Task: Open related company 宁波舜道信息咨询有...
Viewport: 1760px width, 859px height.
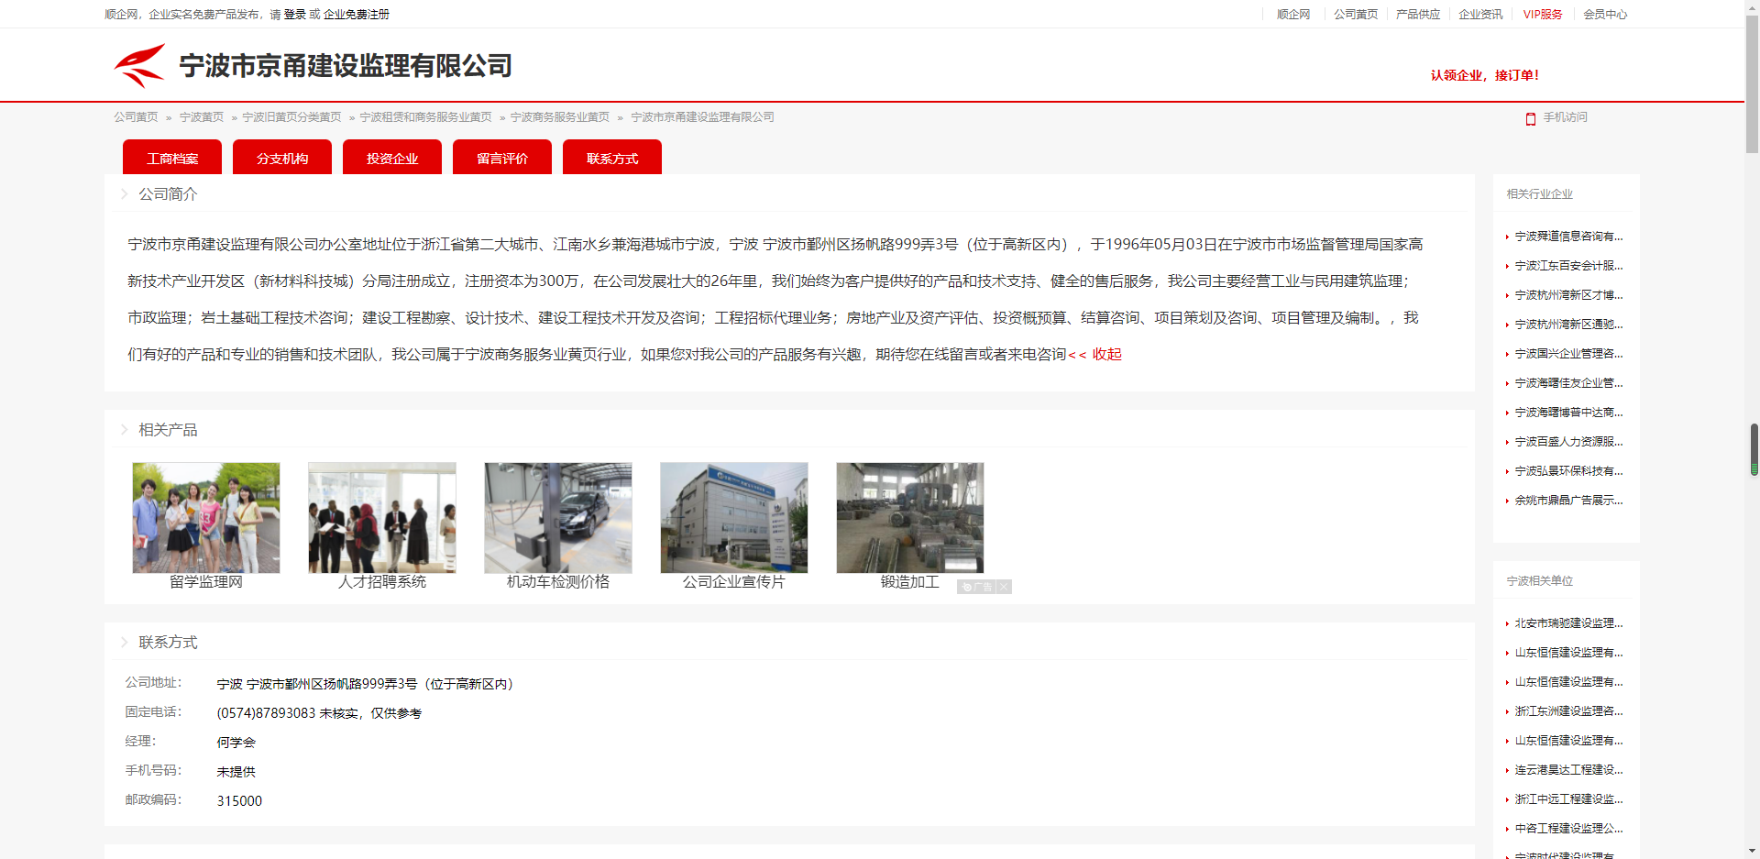Action: coord(1568,237)
